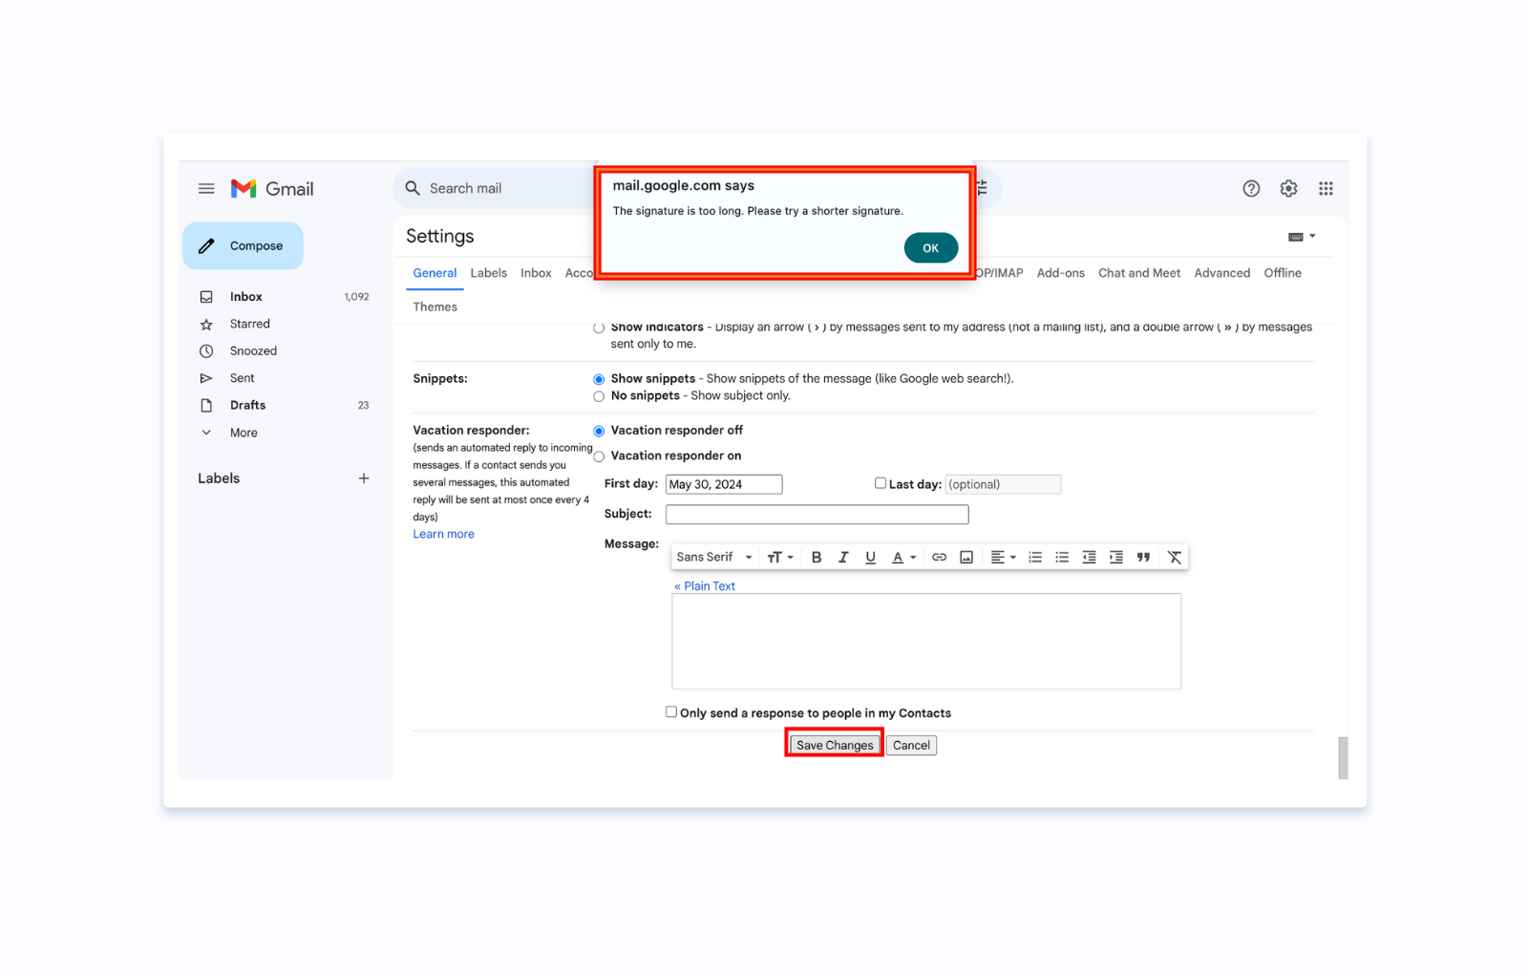
Task: Switch to the Add-ons tab
Action: click(1060, 273)
